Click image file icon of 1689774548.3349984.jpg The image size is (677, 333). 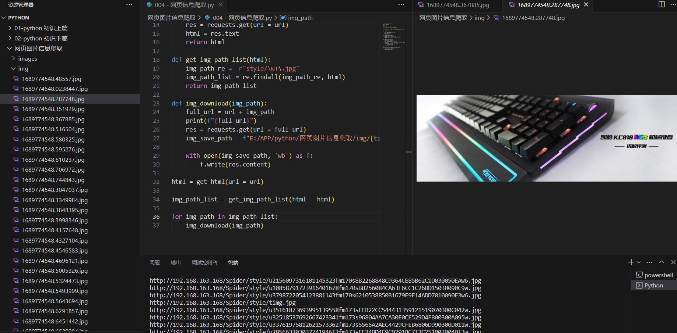[16, 200]
